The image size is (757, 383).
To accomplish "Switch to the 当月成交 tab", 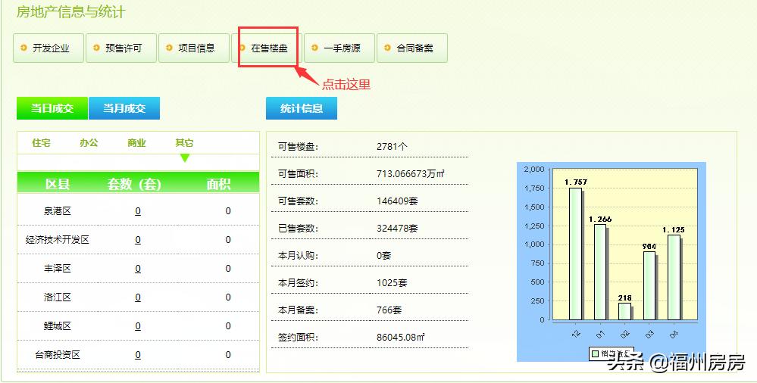I will [124, 108].
